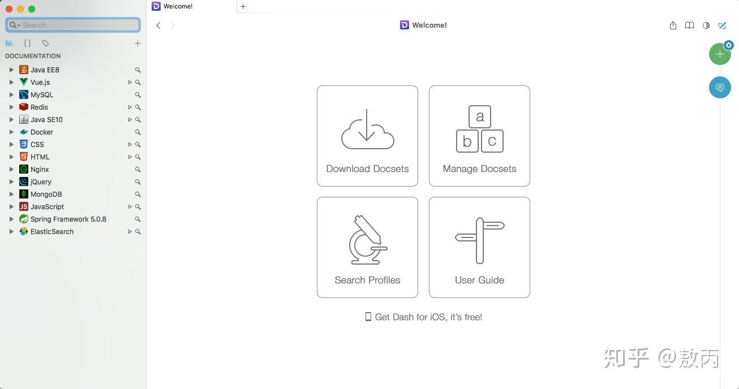Select the Spring Framework 5.0.8 row
The width and height of the screenshot is (739, 389).
73,219
